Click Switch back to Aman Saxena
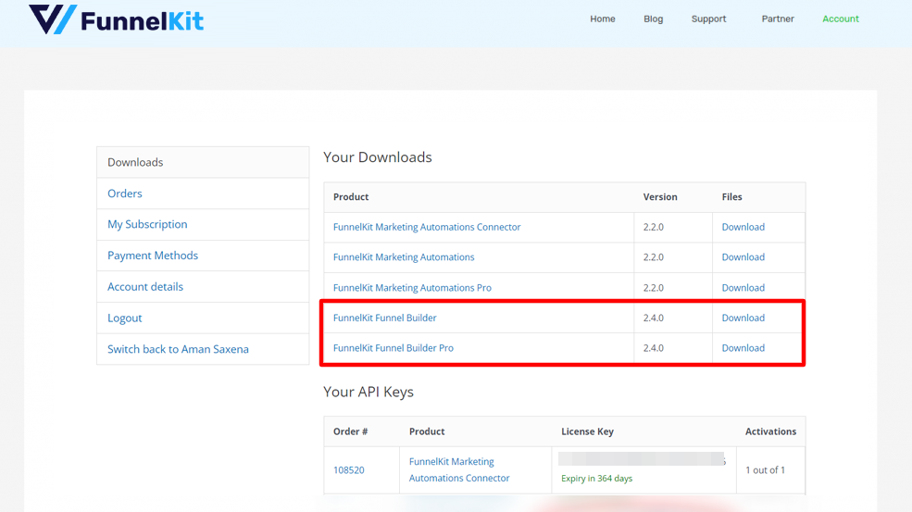 coord(203,349)
